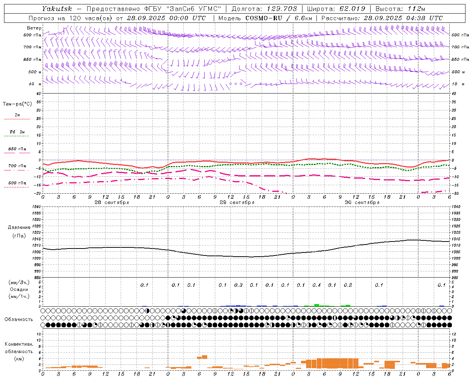Viewport: 471px width, 377px height.
Task: Click the "Давление" pressure panel label
Action: 19,228
